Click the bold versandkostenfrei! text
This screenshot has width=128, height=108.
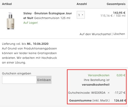96,85
